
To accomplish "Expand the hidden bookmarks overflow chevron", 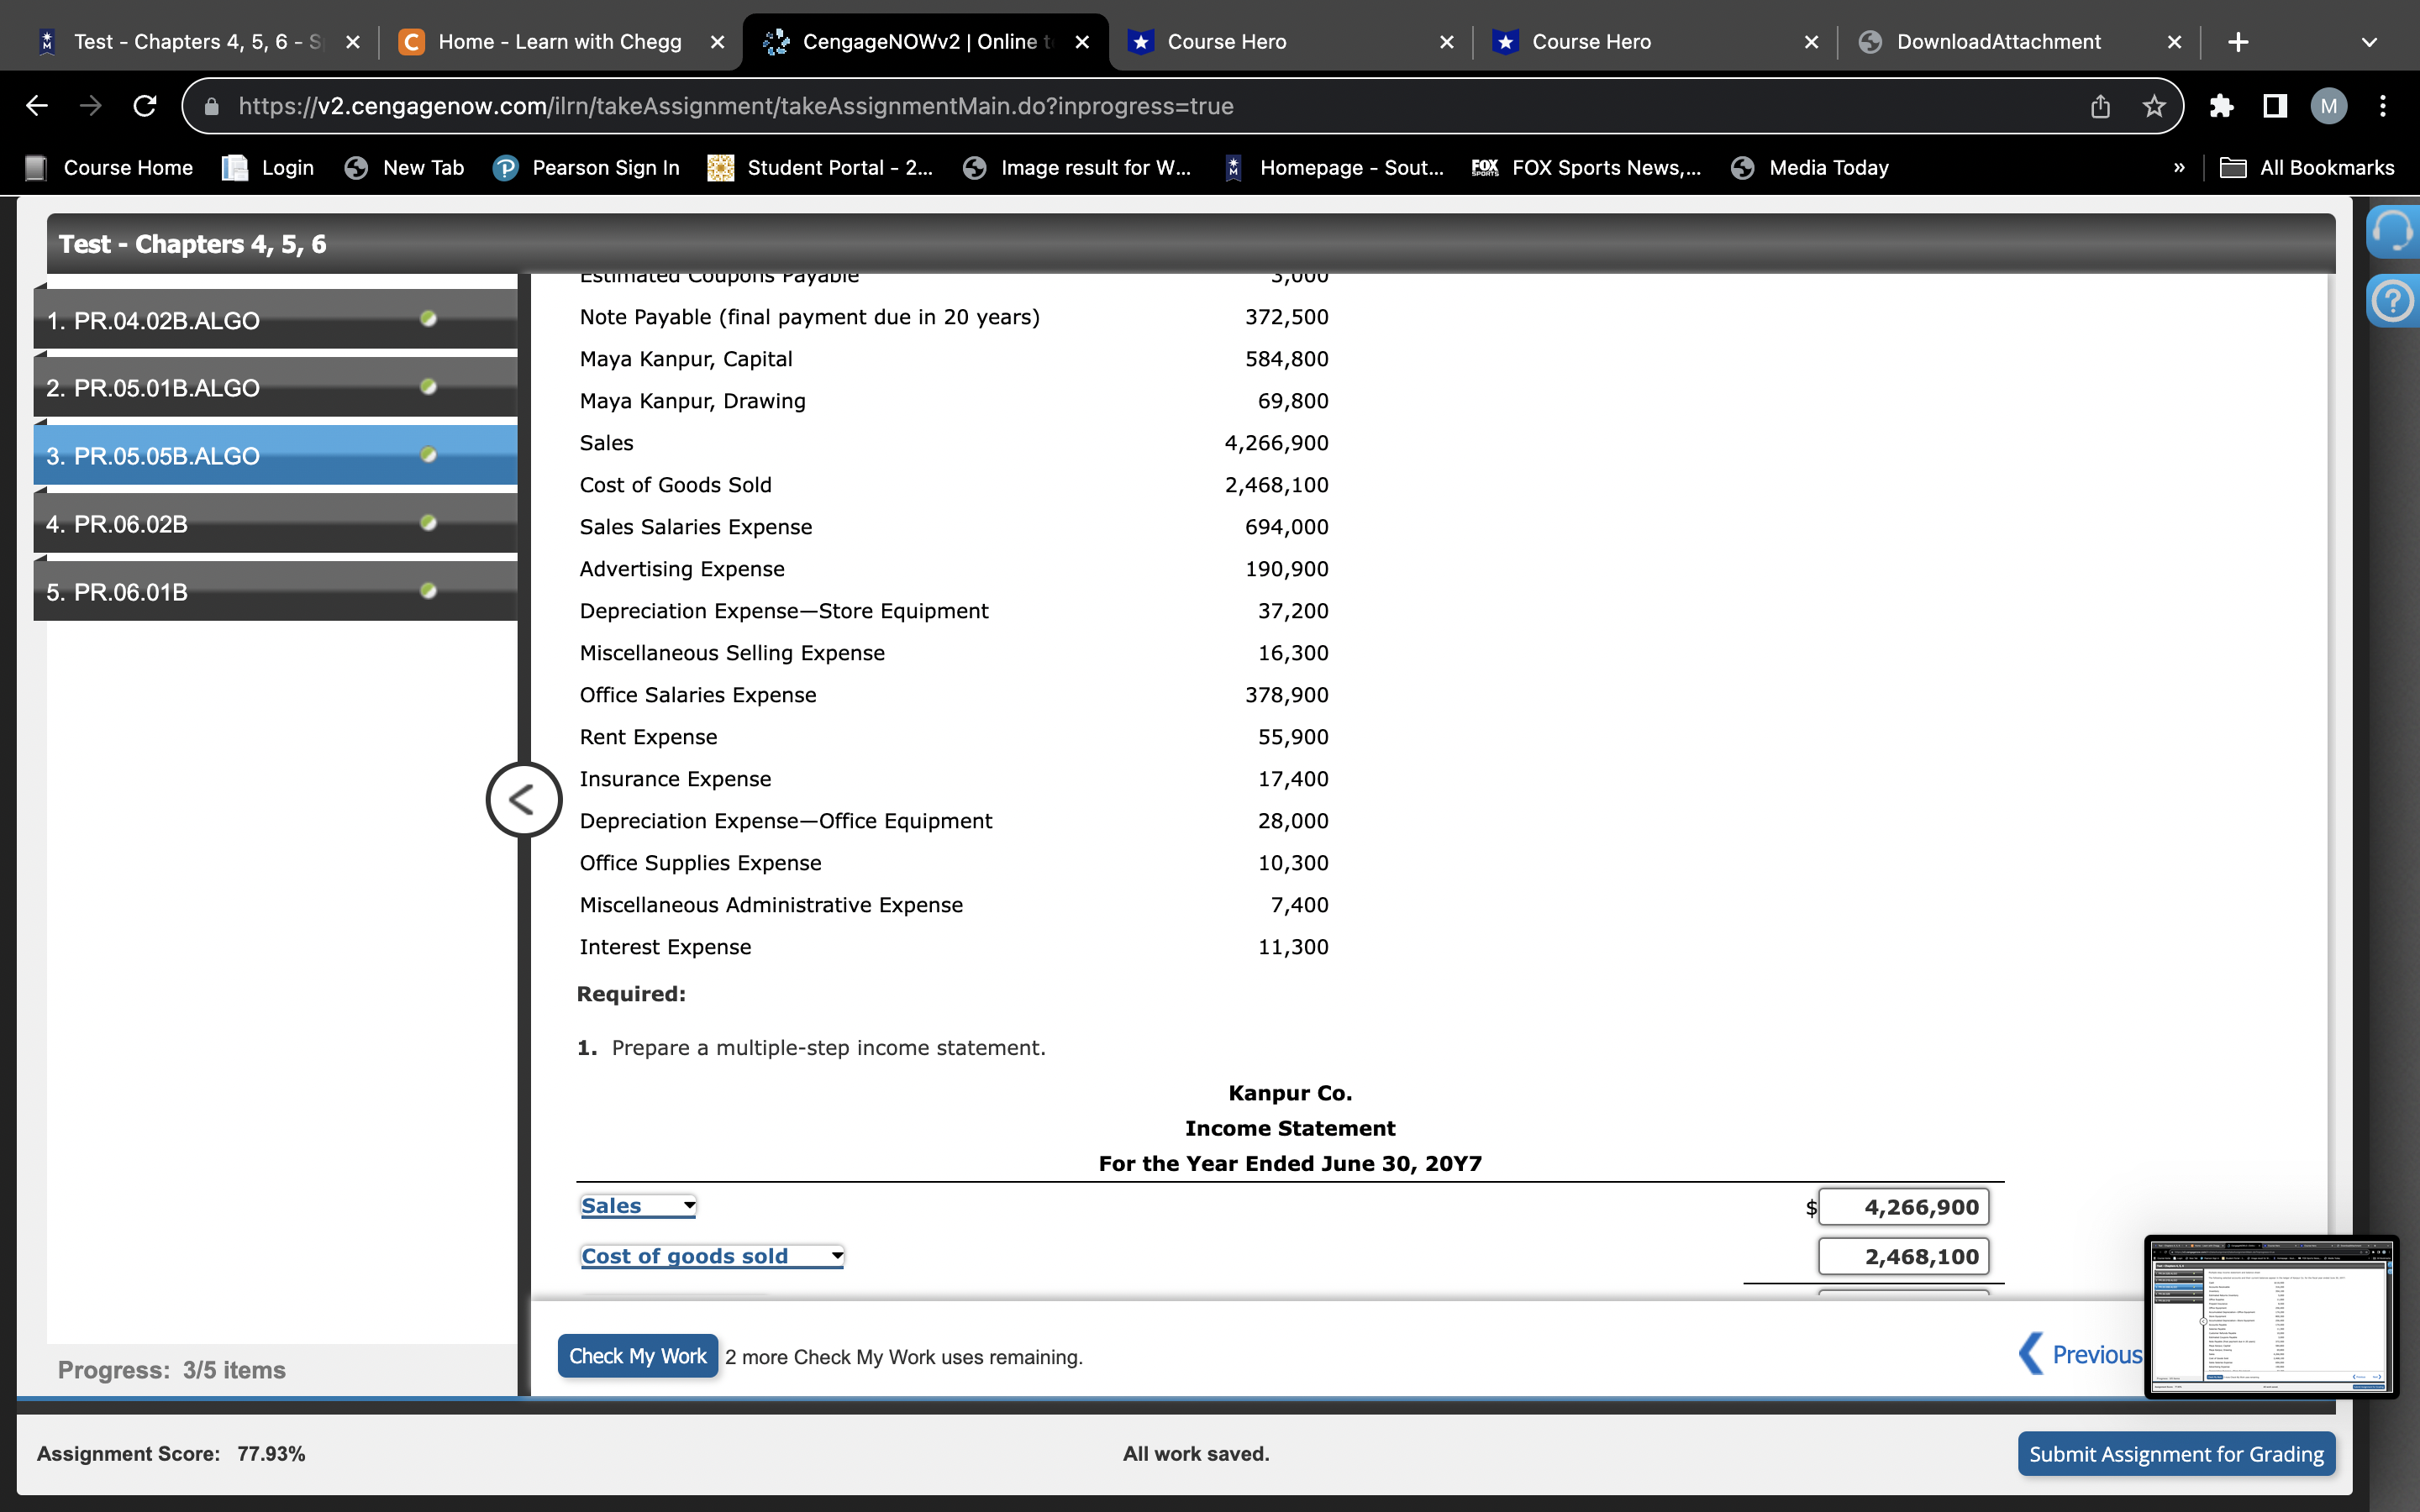I will click(x=2179, y=168).
